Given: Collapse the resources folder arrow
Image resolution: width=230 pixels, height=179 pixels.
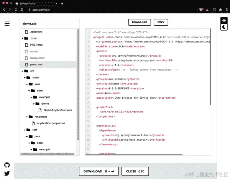Looking at the screenshot, I should click(x=27, y=117).
